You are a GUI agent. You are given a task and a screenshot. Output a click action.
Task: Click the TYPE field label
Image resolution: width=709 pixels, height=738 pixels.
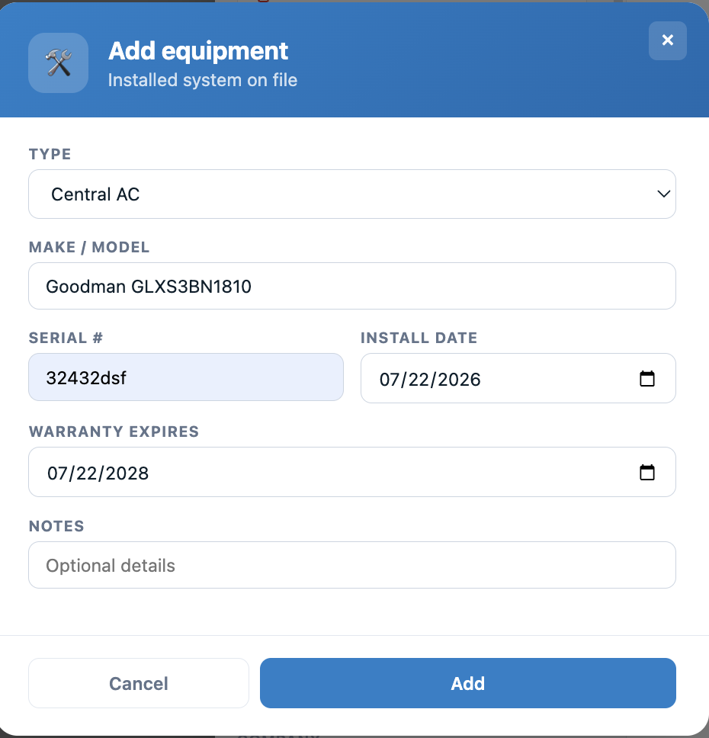(x=50, y=154)
